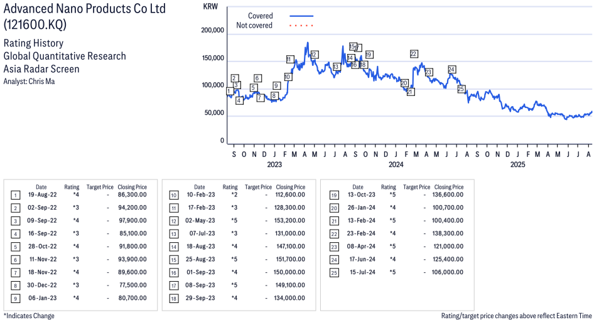Select rating *2 in the 10-Feb-23 row
This screenshot has width=599, height=320.
click(x=234, y=195)
